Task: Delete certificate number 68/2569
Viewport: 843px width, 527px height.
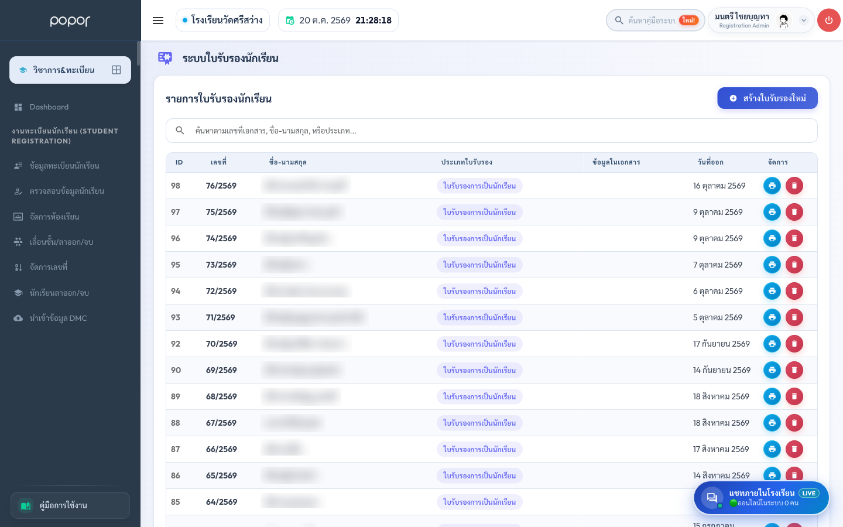Action: pyautogui.click(x=794, y=396)
